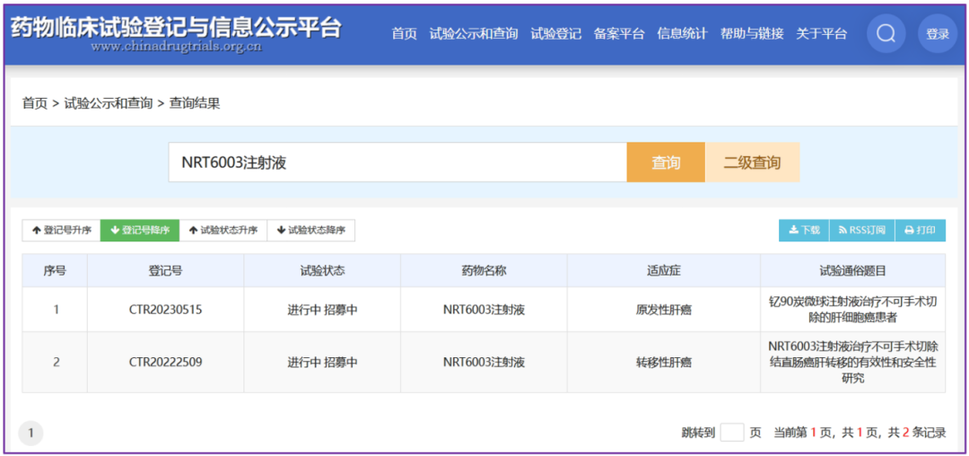The image size is (969, 456).
Task: Sort by 试验状态降序
Action: pos(310,231)
